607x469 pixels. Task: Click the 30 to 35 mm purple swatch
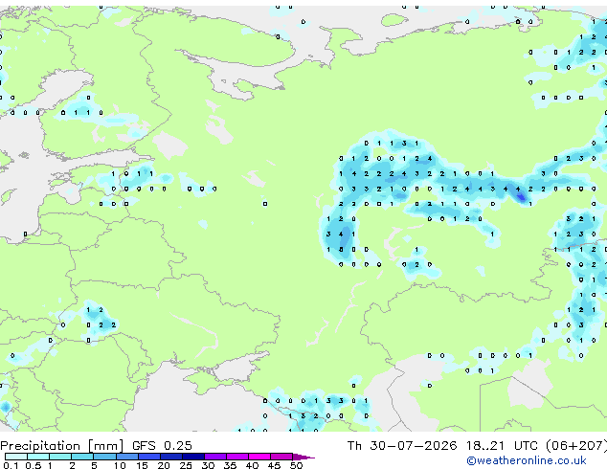pyautogui.click(x=215, y=457)
